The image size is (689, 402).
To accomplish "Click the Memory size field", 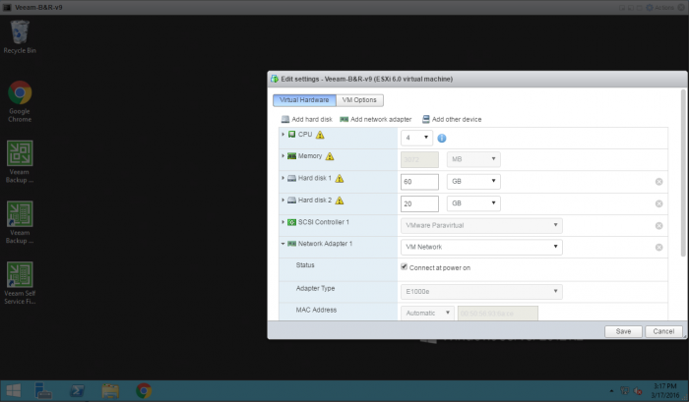I will point(419,160).
